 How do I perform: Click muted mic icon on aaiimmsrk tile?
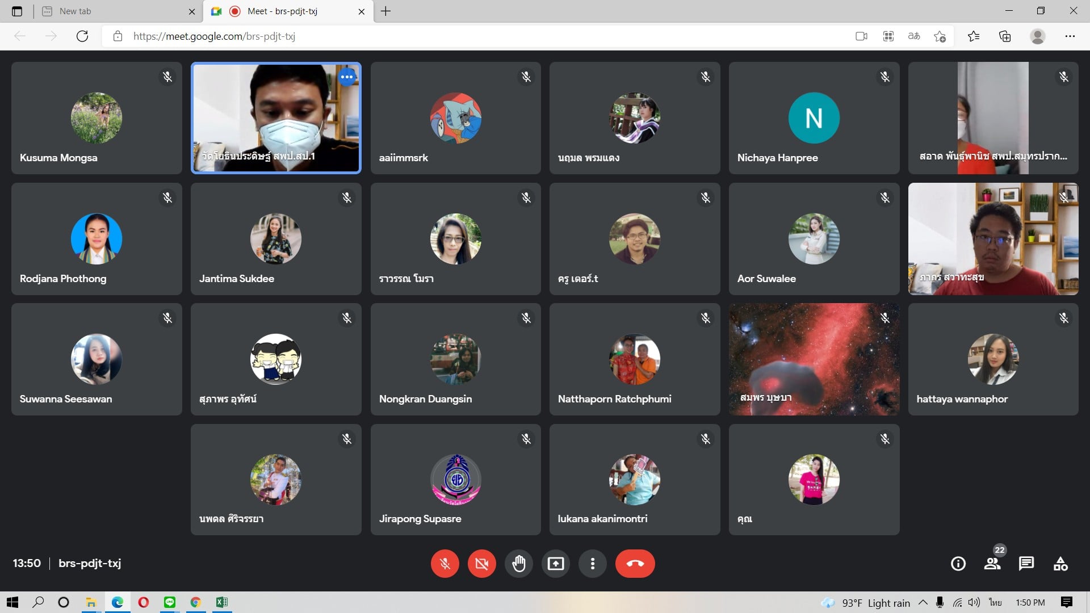(526, 77)
